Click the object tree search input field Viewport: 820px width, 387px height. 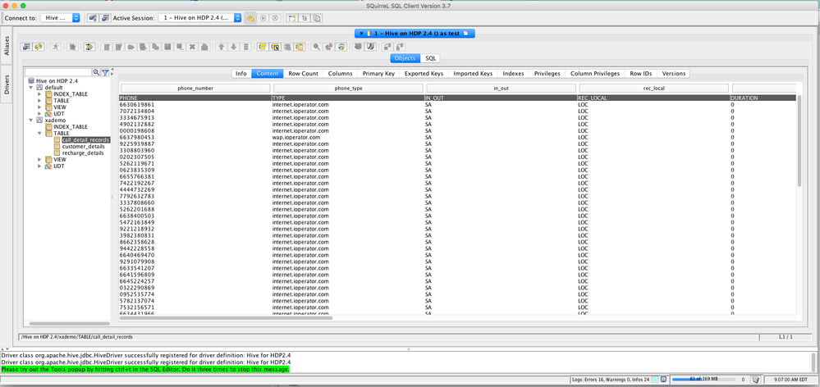click(x=58, y=73)
